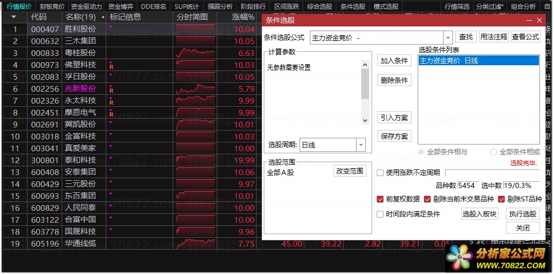Click 加入条件 button
554x274 pixels.
coord(394,61)
